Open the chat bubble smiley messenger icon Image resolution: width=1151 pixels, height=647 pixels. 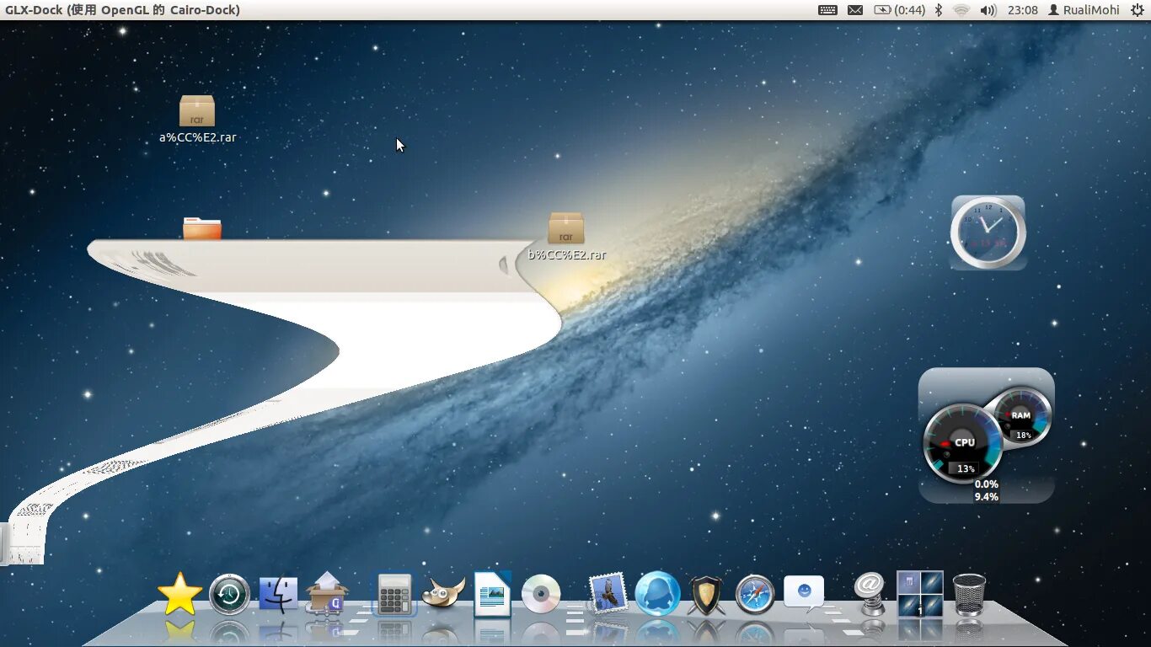pos(804,594)
